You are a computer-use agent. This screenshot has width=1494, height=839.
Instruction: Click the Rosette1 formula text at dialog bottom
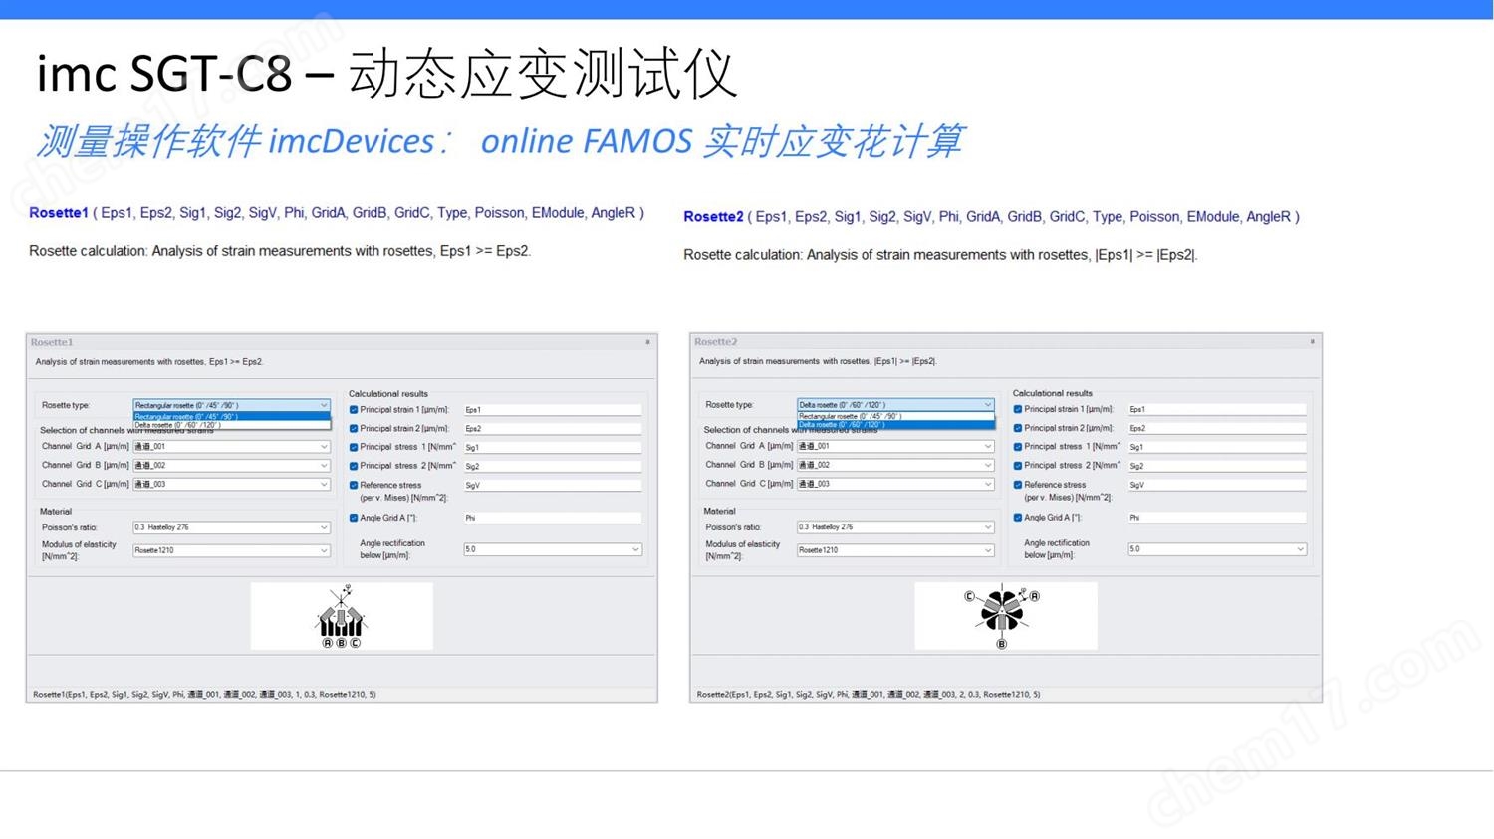pyautogui.click(x=204, y=695)
